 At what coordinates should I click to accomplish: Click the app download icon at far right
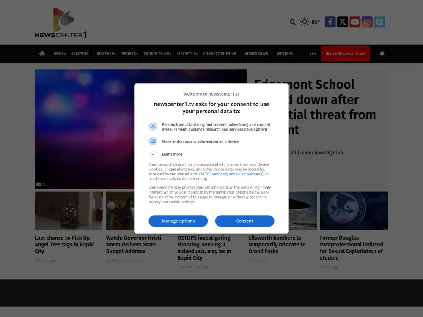pos(379,22)
